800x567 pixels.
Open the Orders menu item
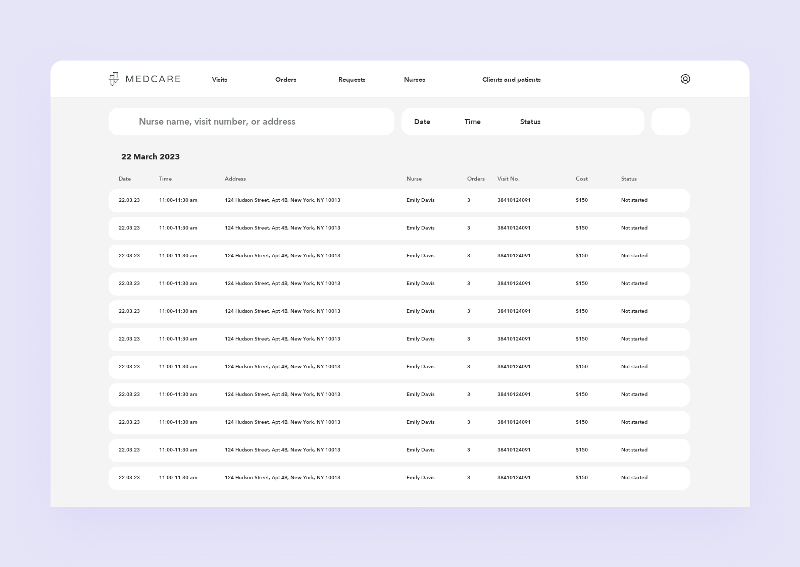click(286, 80)
